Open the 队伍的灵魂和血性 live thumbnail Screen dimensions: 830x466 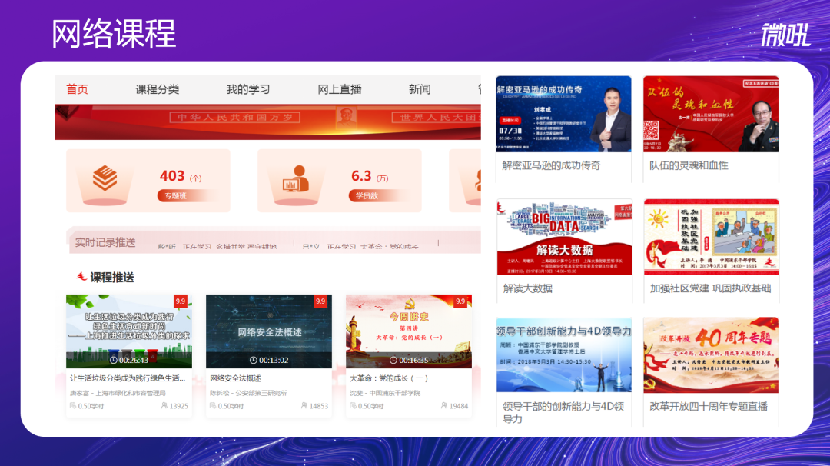(x=711, y=114)
